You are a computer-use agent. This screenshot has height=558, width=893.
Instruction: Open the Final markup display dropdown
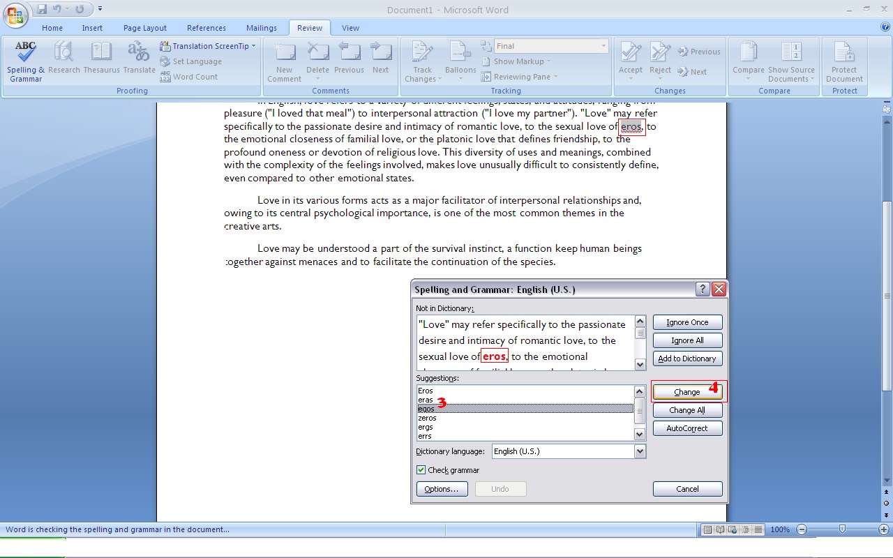point(604,45)
